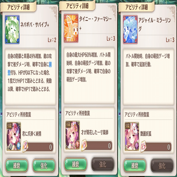Tap greyed 強化 button in the タイニー・ファーマシー+ panel
The height and width of the screenshot is (177, 177).
103,164
